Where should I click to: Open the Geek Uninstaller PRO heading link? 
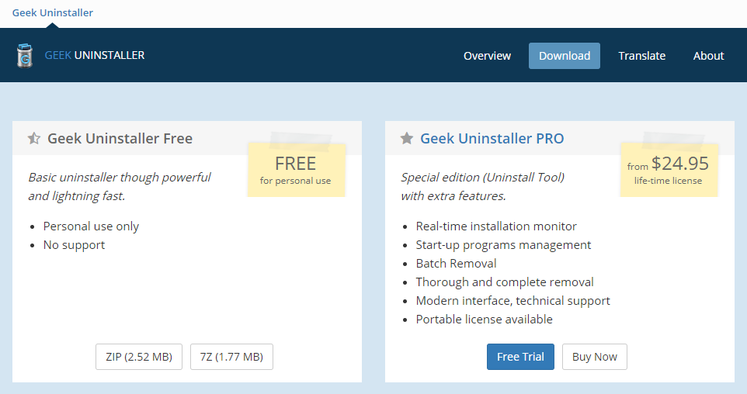click(492, 139)
